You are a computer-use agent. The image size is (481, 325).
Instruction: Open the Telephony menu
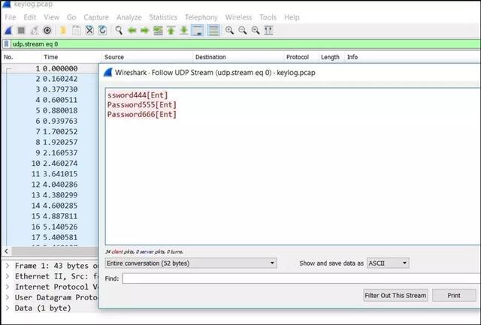[201, 17]
